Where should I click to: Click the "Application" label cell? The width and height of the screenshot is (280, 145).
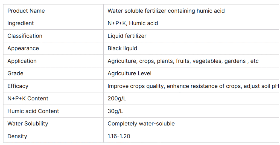22,61
